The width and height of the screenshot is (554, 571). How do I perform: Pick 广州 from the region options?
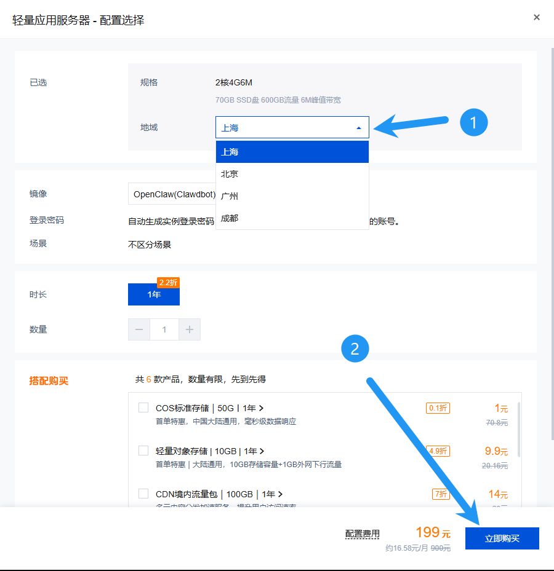click(x=292, y=196)
